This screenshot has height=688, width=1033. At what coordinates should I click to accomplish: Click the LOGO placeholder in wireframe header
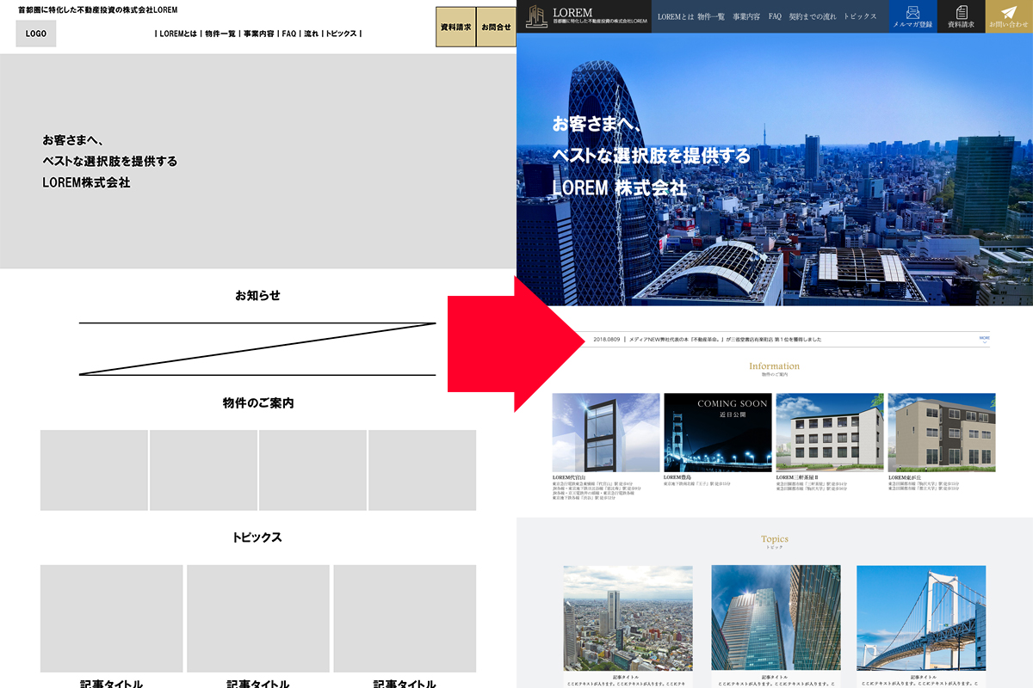[x=35, y=33]
